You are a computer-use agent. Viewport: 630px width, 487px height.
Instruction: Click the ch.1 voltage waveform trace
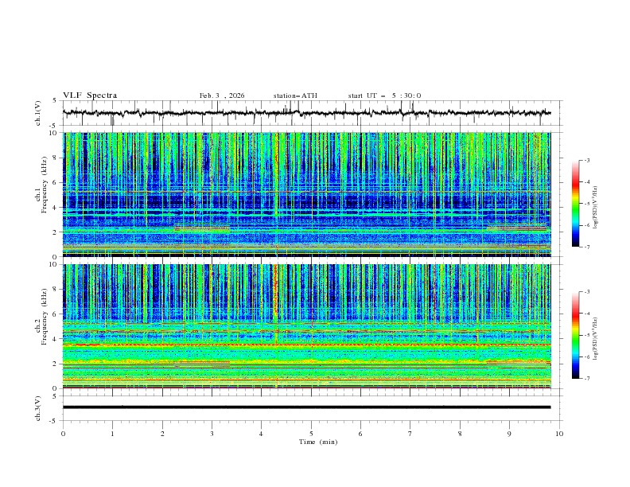pyautogui.click(x=306, y=113)
